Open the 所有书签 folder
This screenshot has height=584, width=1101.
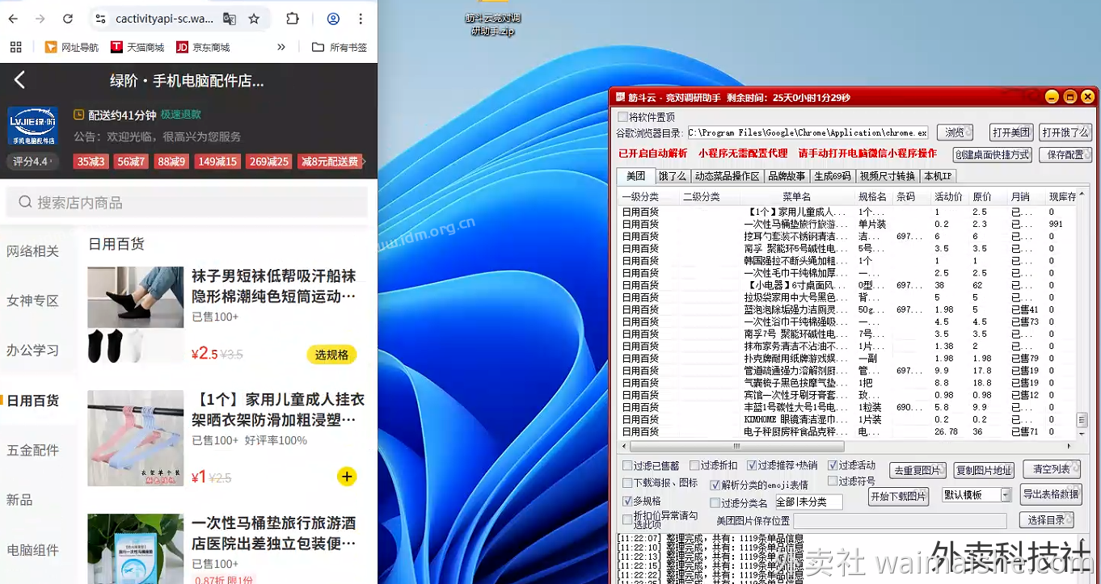[340, 47]
